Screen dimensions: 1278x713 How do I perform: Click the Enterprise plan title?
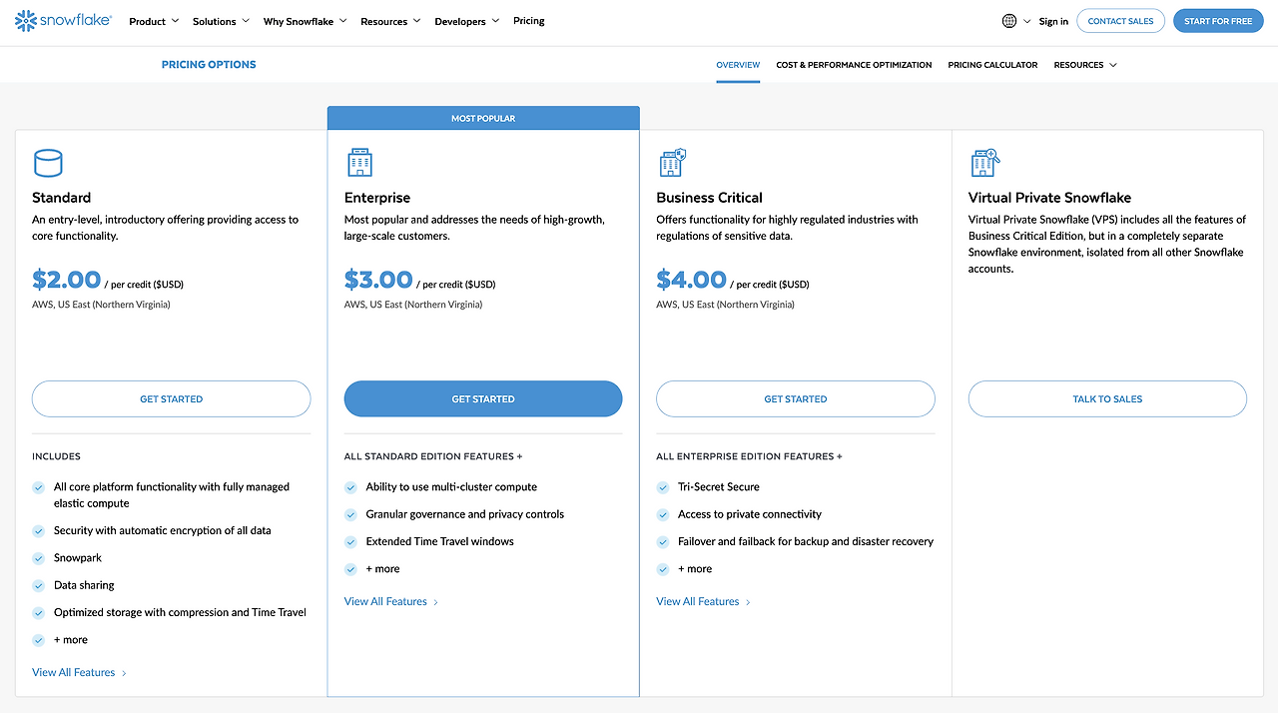[377, 198]
